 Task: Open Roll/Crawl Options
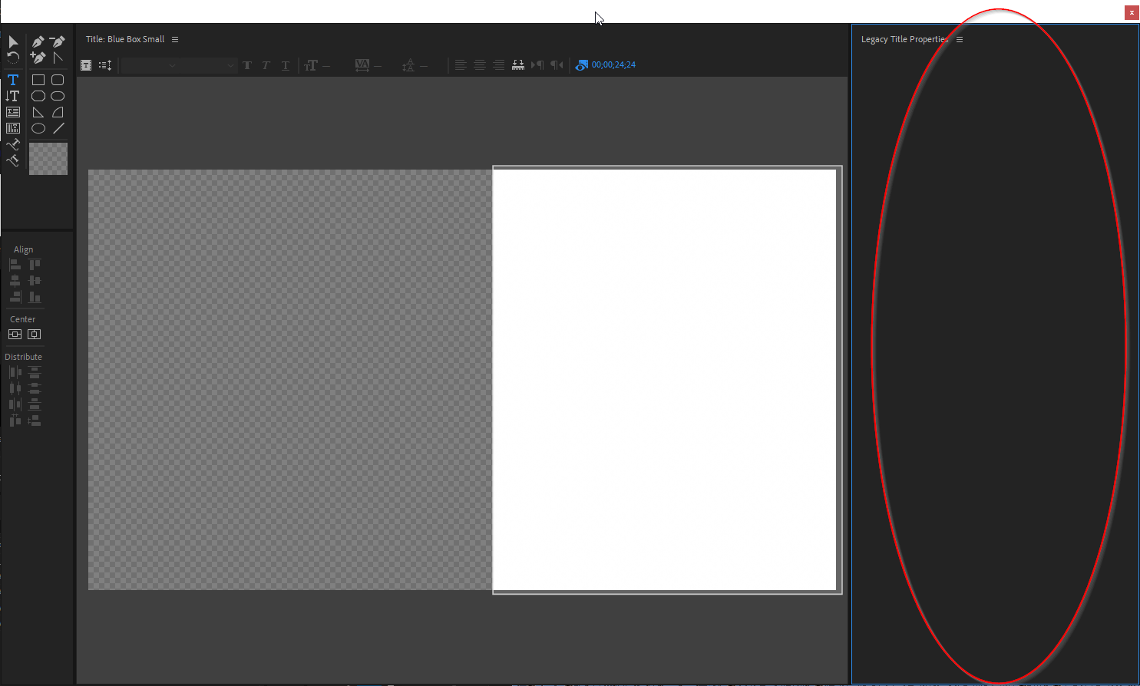click(105, 65)
